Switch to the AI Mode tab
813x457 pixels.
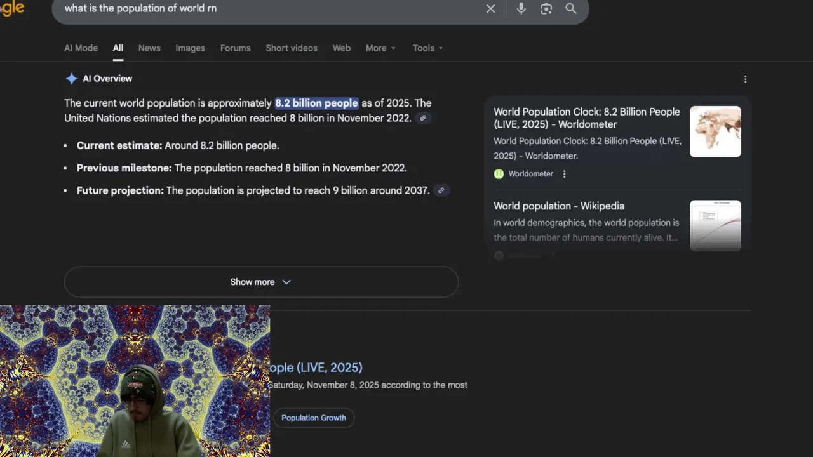click(81, 48)
